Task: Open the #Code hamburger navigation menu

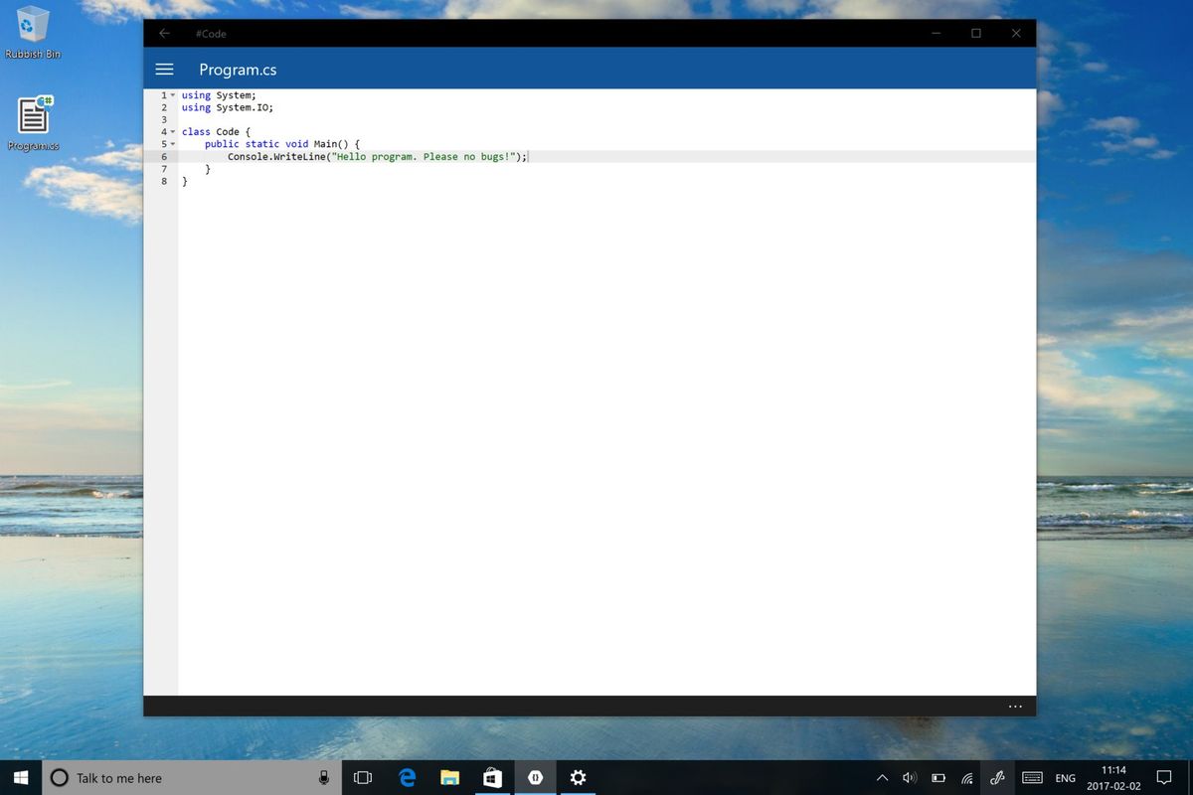Action: pos(164,69)
